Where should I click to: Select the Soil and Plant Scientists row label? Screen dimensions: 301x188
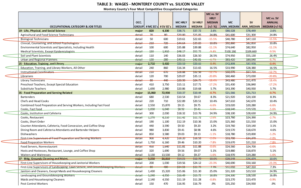(36, 56)
